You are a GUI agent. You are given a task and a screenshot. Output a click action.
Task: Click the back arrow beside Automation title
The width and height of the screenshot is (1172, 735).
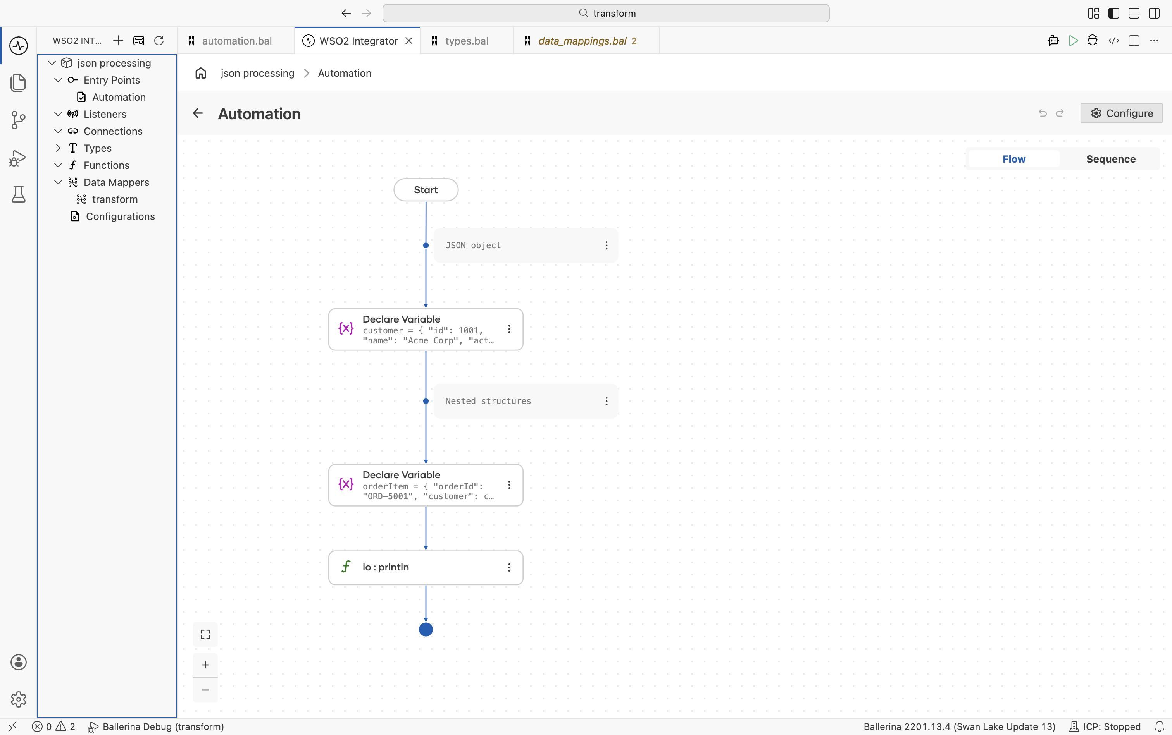tap(198, 113)
